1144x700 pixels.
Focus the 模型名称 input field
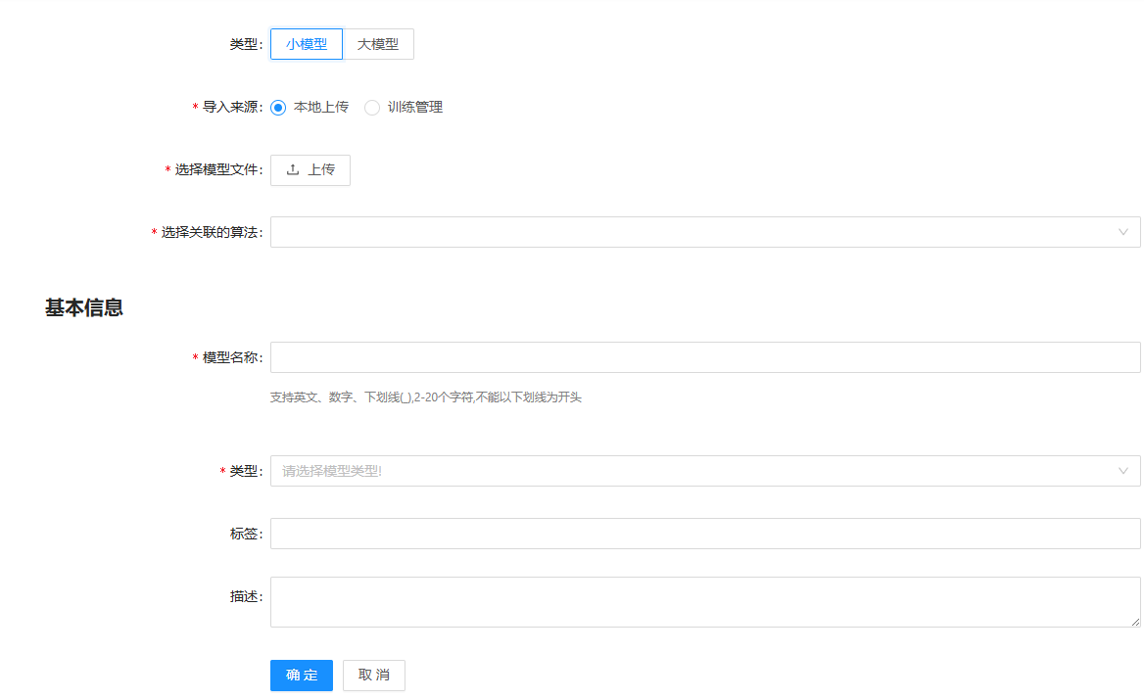point(704,357)
